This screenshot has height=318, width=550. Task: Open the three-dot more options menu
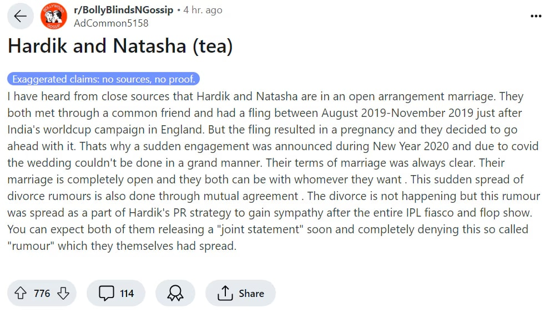tap(536, 16)
